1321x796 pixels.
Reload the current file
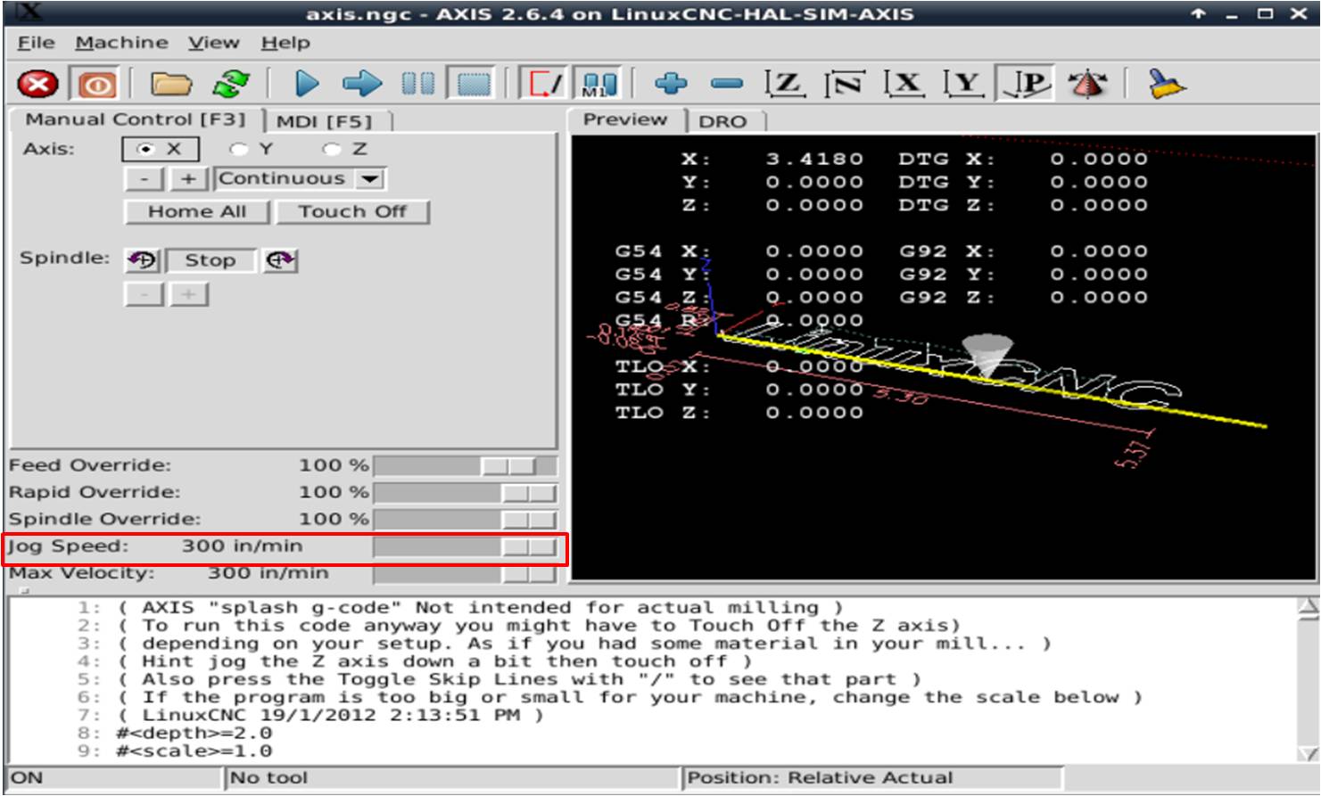(x=232, y=85)
